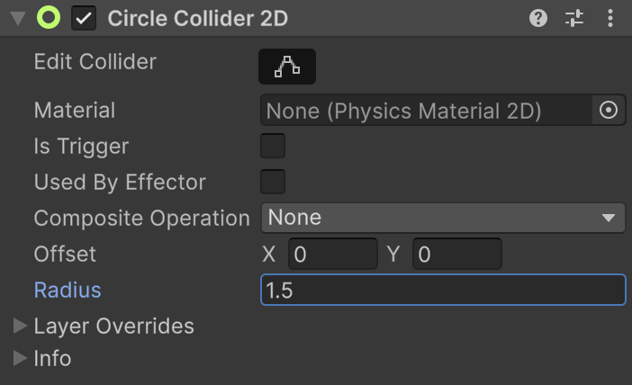This screenshot has height=385, width=632.
Task: Enable the Used By Effector checkbox
Action: tap(273, 182)
